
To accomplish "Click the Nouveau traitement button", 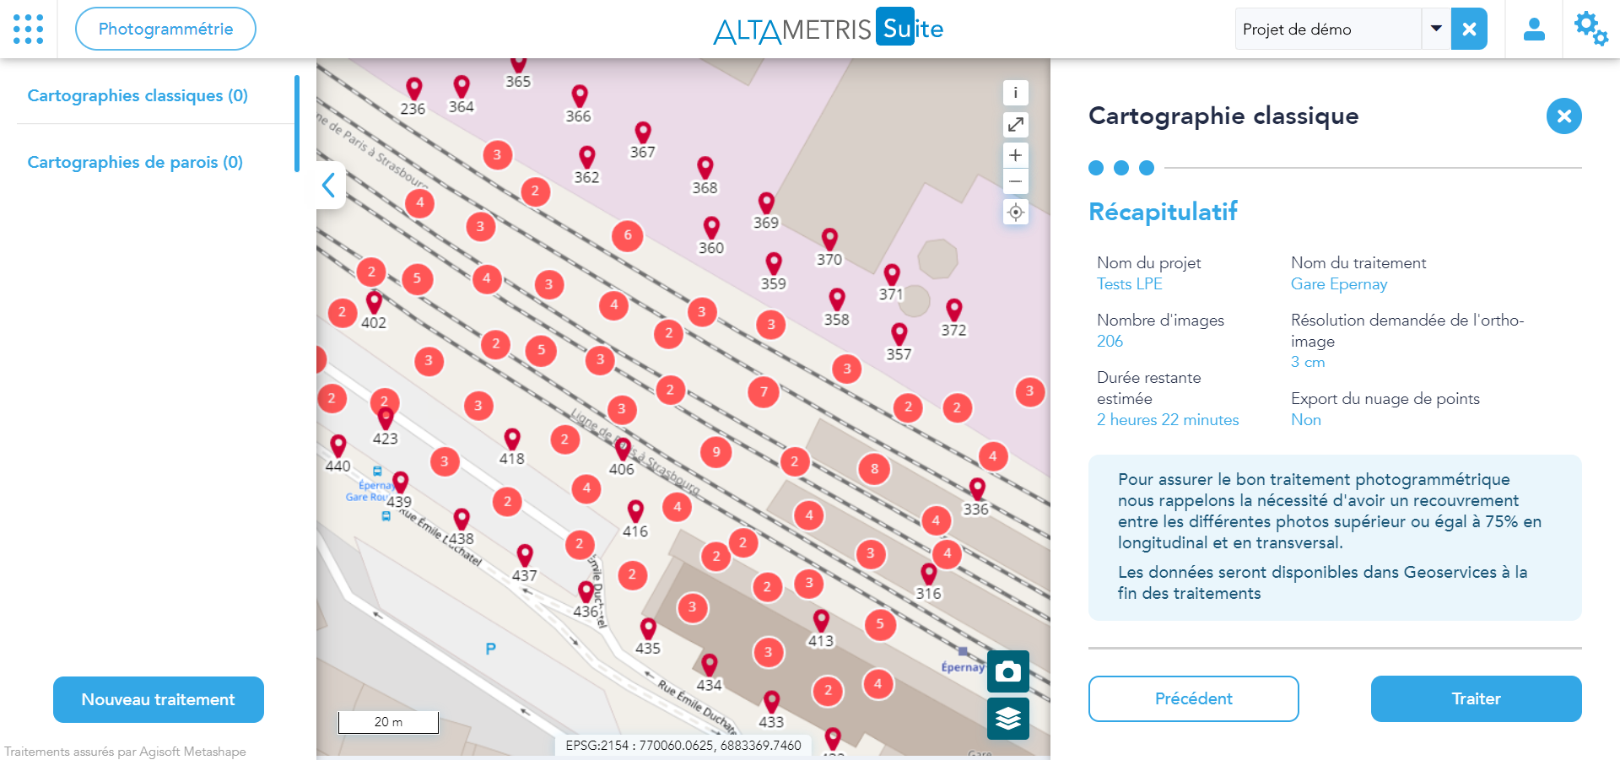I will tap(159, 699).
